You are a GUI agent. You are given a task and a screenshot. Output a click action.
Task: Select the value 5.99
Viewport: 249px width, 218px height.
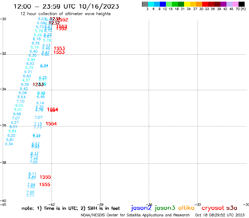point(31,60)
